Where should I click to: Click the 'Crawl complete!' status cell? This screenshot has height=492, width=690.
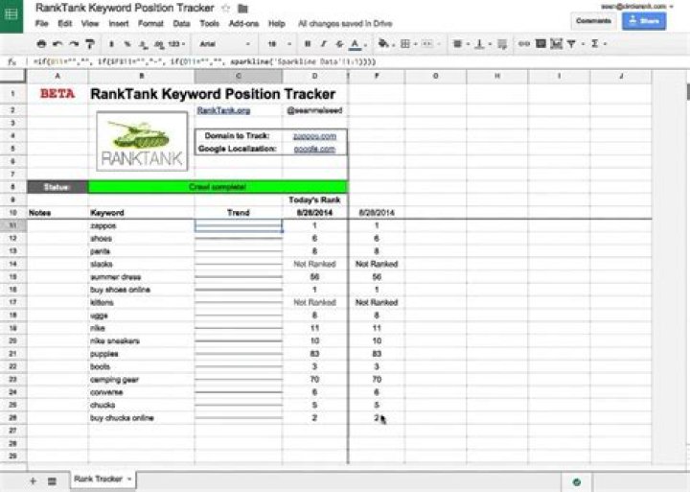tap(218, 187)
